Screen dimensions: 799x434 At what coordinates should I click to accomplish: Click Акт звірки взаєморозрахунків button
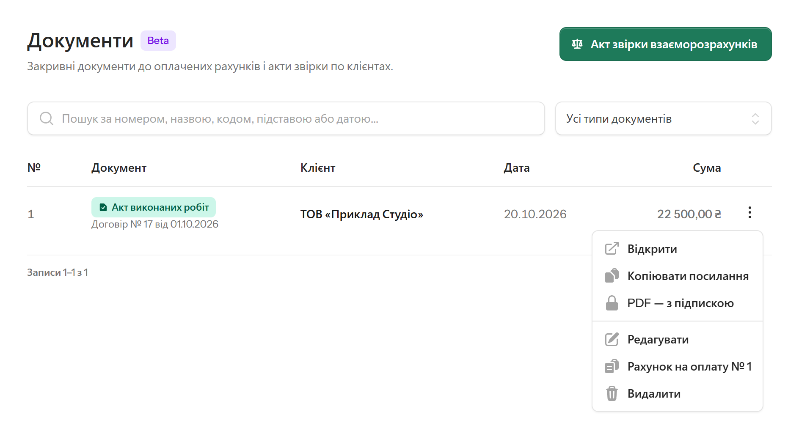point(665,44)
